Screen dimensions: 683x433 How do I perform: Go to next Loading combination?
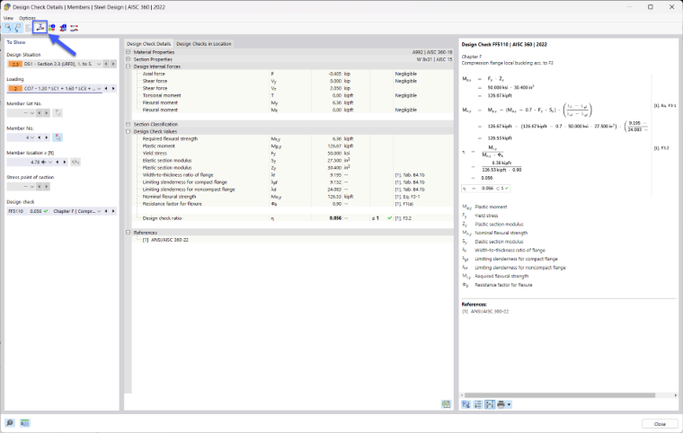113,88
